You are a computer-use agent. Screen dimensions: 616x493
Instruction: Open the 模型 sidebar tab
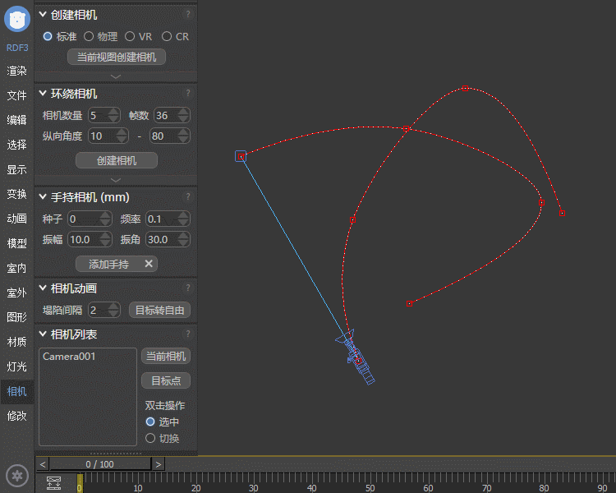click(17, 243)
